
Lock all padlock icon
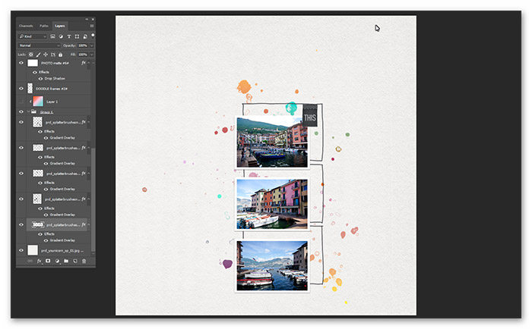pos(60,55)
